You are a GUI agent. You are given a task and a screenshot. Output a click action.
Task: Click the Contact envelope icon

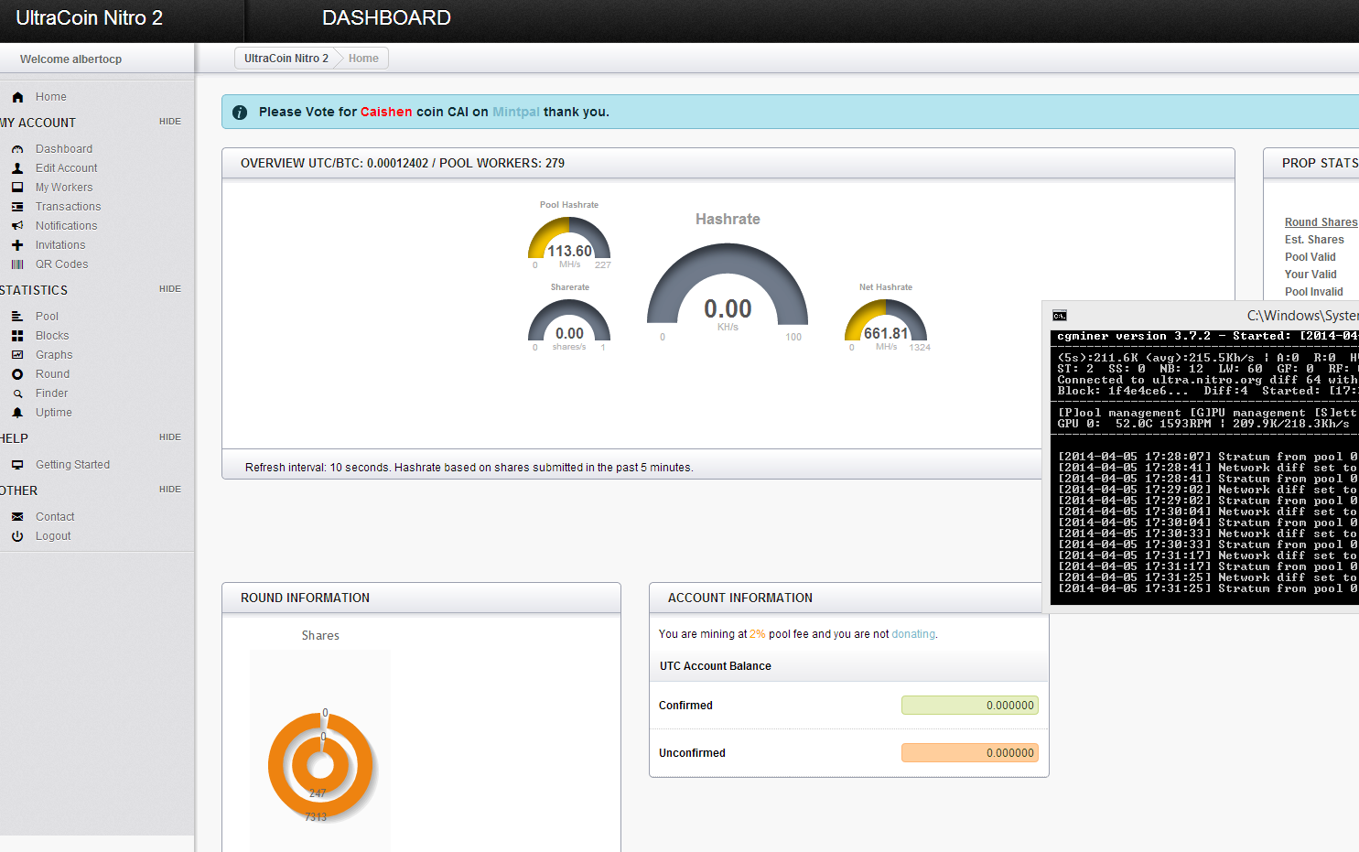pos(17,517)
